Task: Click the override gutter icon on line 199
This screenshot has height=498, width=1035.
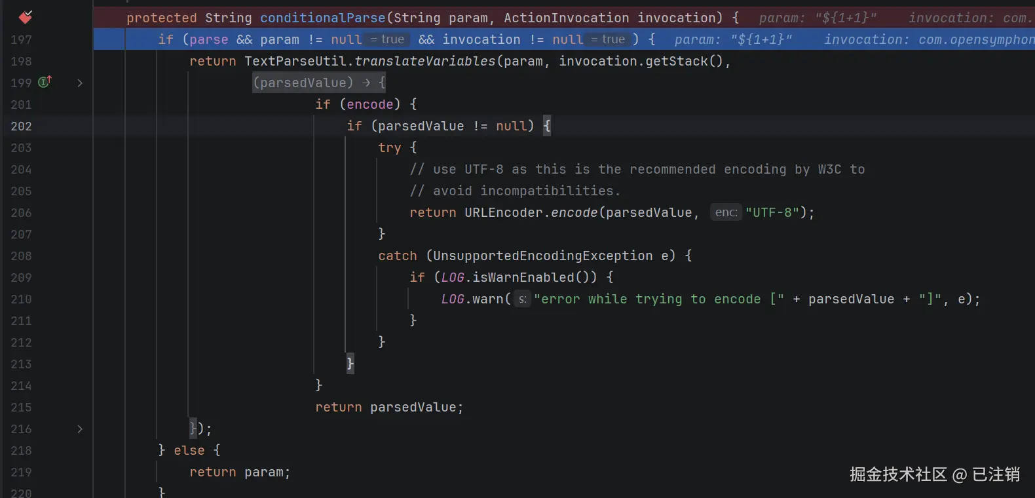Action: [x=45, y=82]
